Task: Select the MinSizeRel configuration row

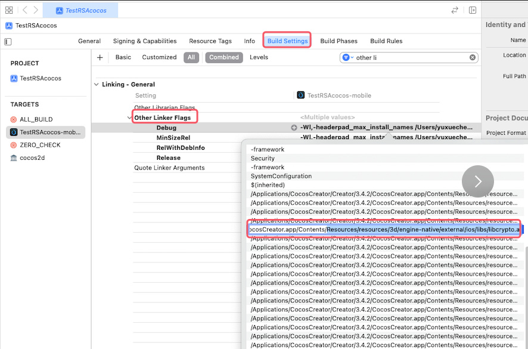Action: (173, 138)
